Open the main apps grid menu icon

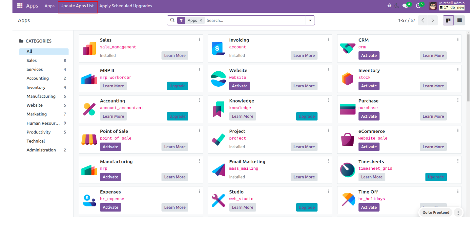point(20,6)
